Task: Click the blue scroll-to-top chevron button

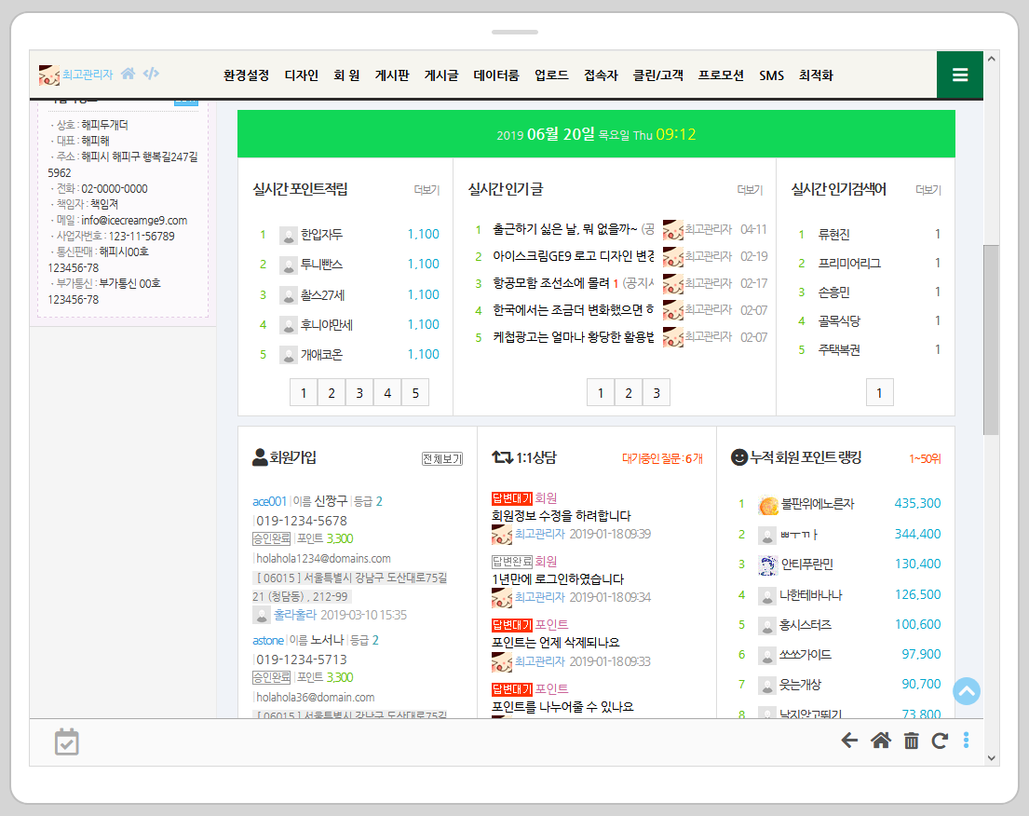Action: click(967, 691)
